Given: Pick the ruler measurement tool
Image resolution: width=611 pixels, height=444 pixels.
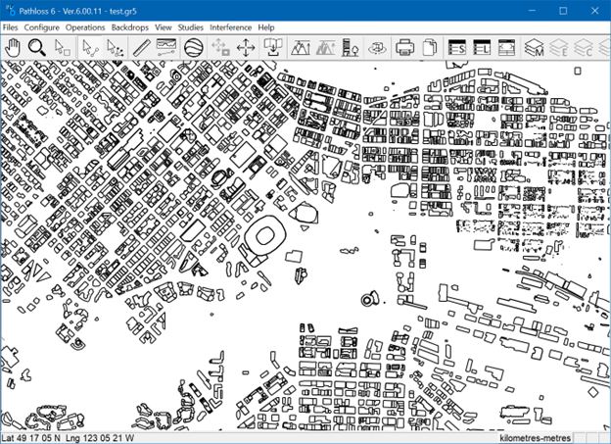Looking at the screenshot, I should (x=141, y=47).
